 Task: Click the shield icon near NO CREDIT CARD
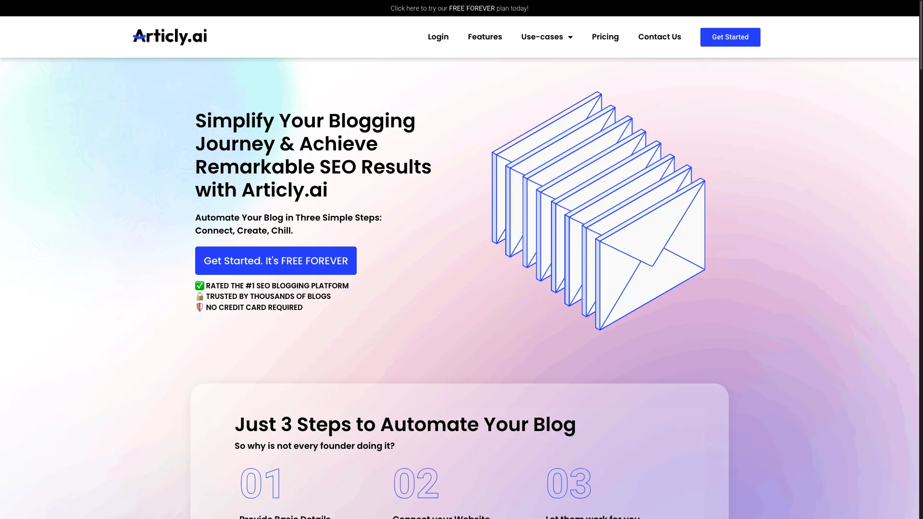[x=200, y=308]
